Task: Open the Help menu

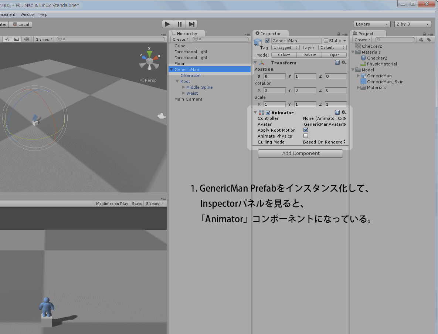Action: (x=43, y=14)
